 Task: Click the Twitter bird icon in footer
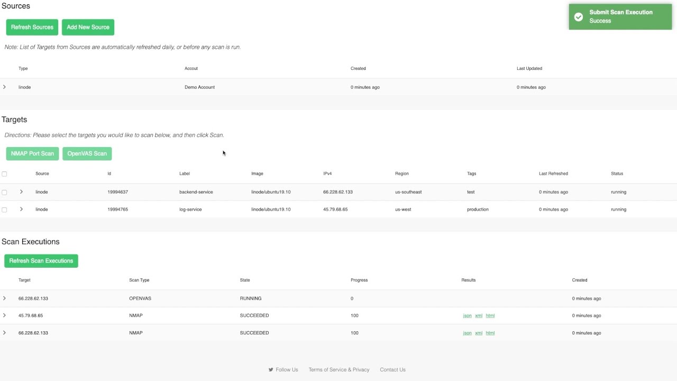(x=271, y=370)
